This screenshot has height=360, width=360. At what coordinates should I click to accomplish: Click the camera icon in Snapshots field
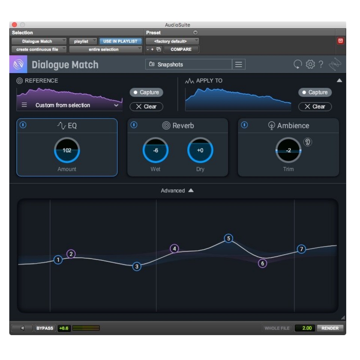152,64
